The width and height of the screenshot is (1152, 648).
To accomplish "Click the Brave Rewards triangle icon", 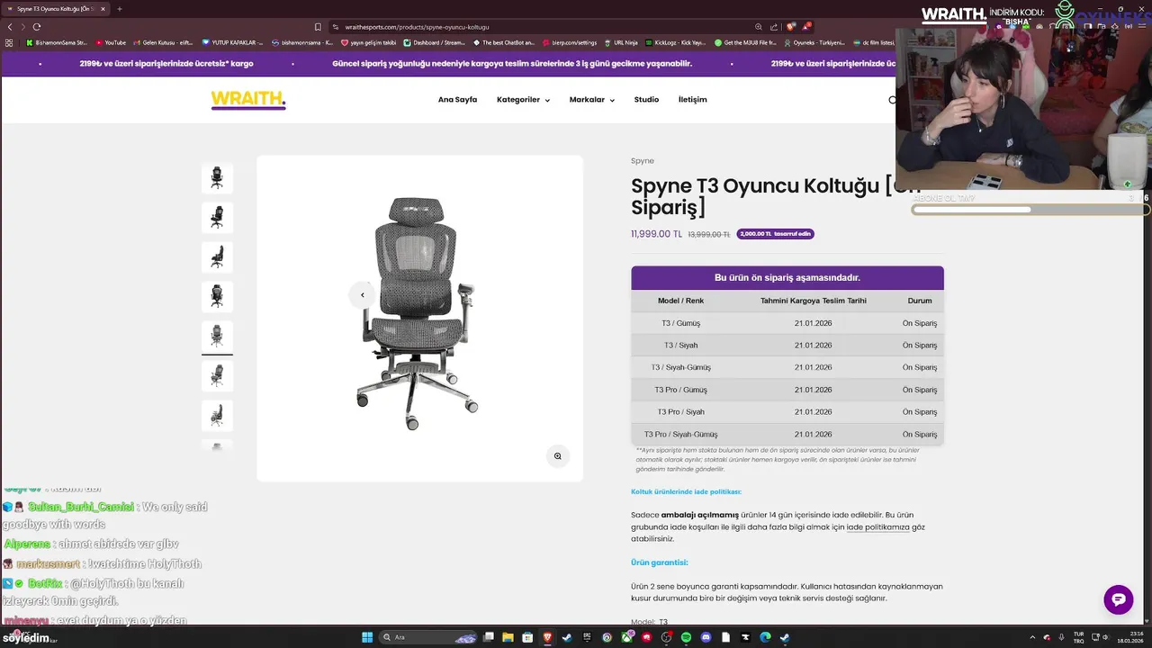I will [x=806, y=27].
